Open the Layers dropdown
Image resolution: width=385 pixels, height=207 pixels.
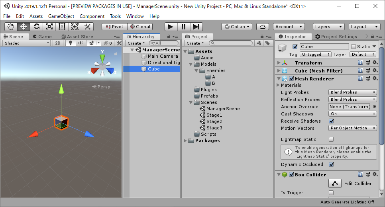point(328,27)
